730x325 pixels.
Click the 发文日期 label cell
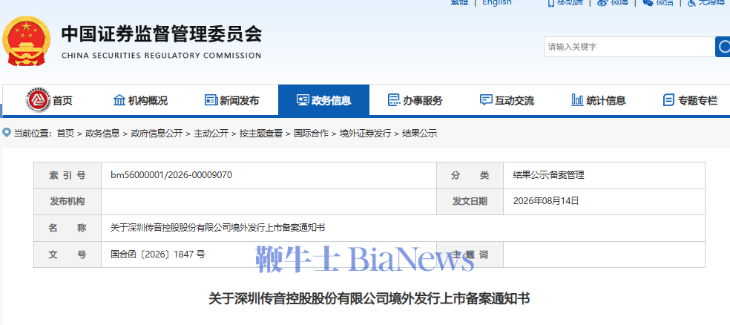coord(470,202)
